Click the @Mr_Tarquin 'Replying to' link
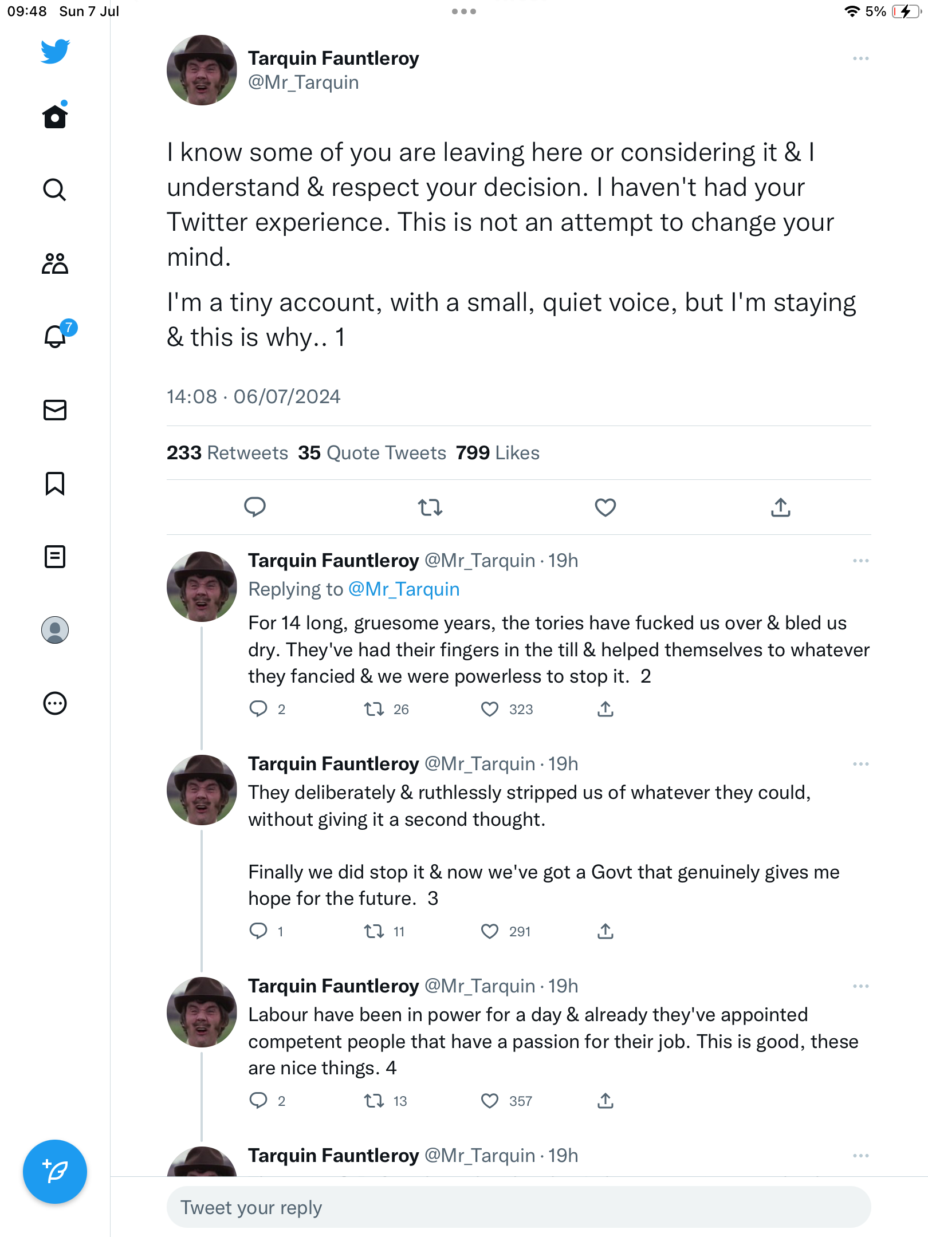Screen dimensions: 928x1237 click(x=404, y=589)
